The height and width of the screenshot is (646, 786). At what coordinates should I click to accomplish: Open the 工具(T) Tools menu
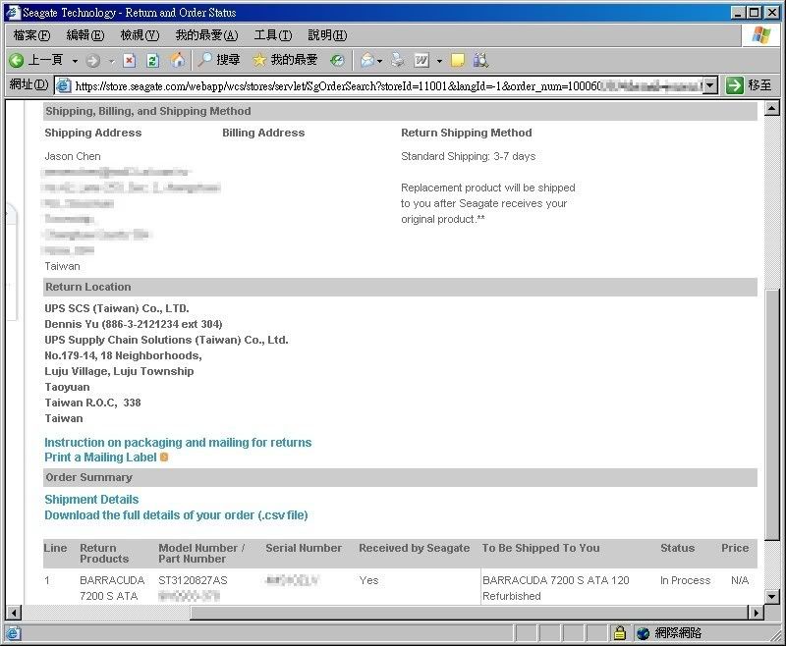273,35
